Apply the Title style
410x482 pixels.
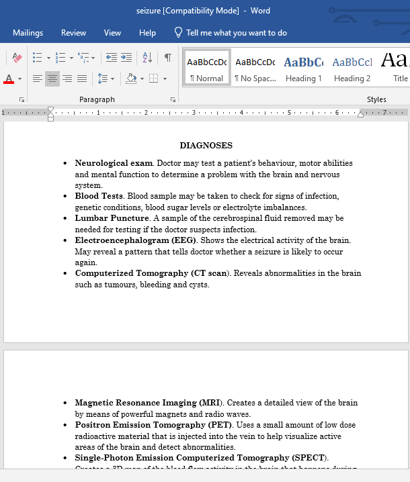(x=395, y=67)
